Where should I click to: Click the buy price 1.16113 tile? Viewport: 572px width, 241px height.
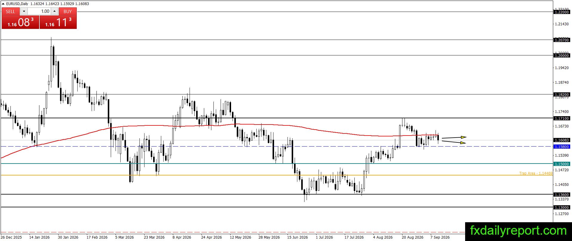click(58, 22)
